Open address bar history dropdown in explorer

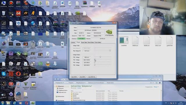148,79
